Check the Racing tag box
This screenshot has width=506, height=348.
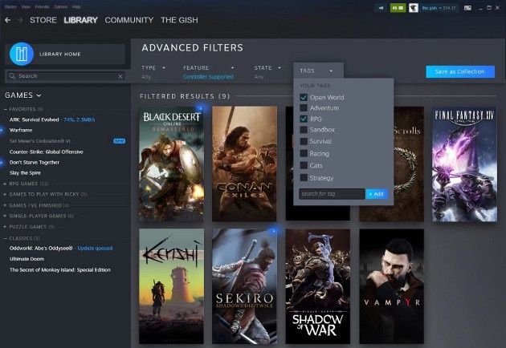click(x=304, y=153)
